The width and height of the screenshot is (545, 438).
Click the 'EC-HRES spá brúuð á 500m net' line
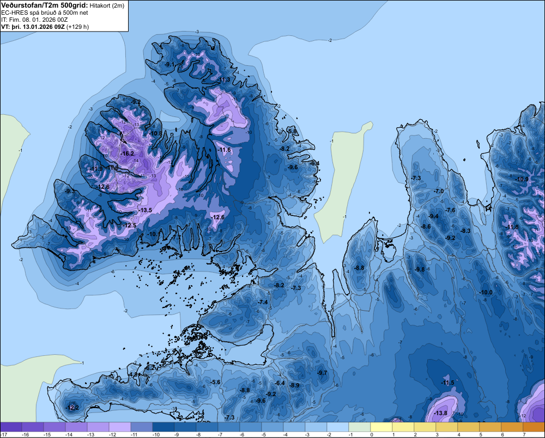(x=45, y=13)
